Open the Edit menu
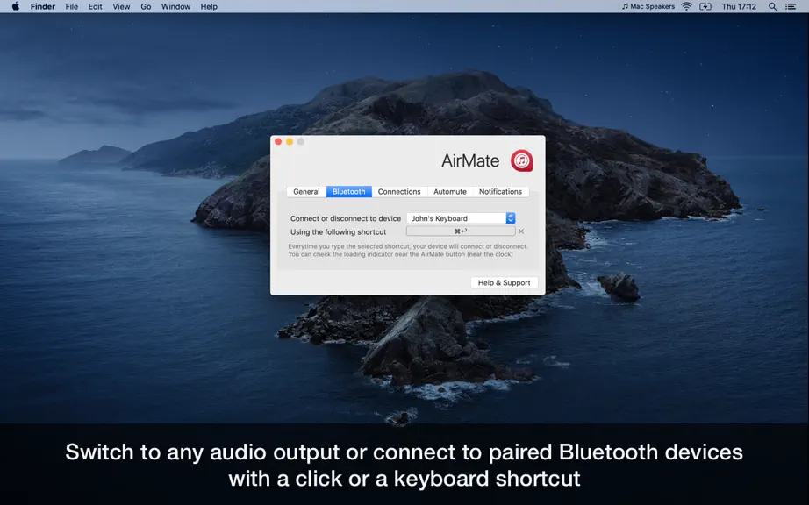Image resolution: width=809 pixels, height=505 pixels. (x=95, y=6)
